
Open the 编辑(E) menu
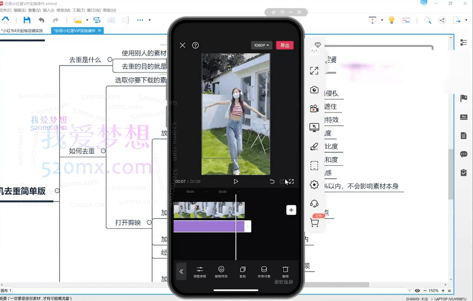tap(20, 10)
